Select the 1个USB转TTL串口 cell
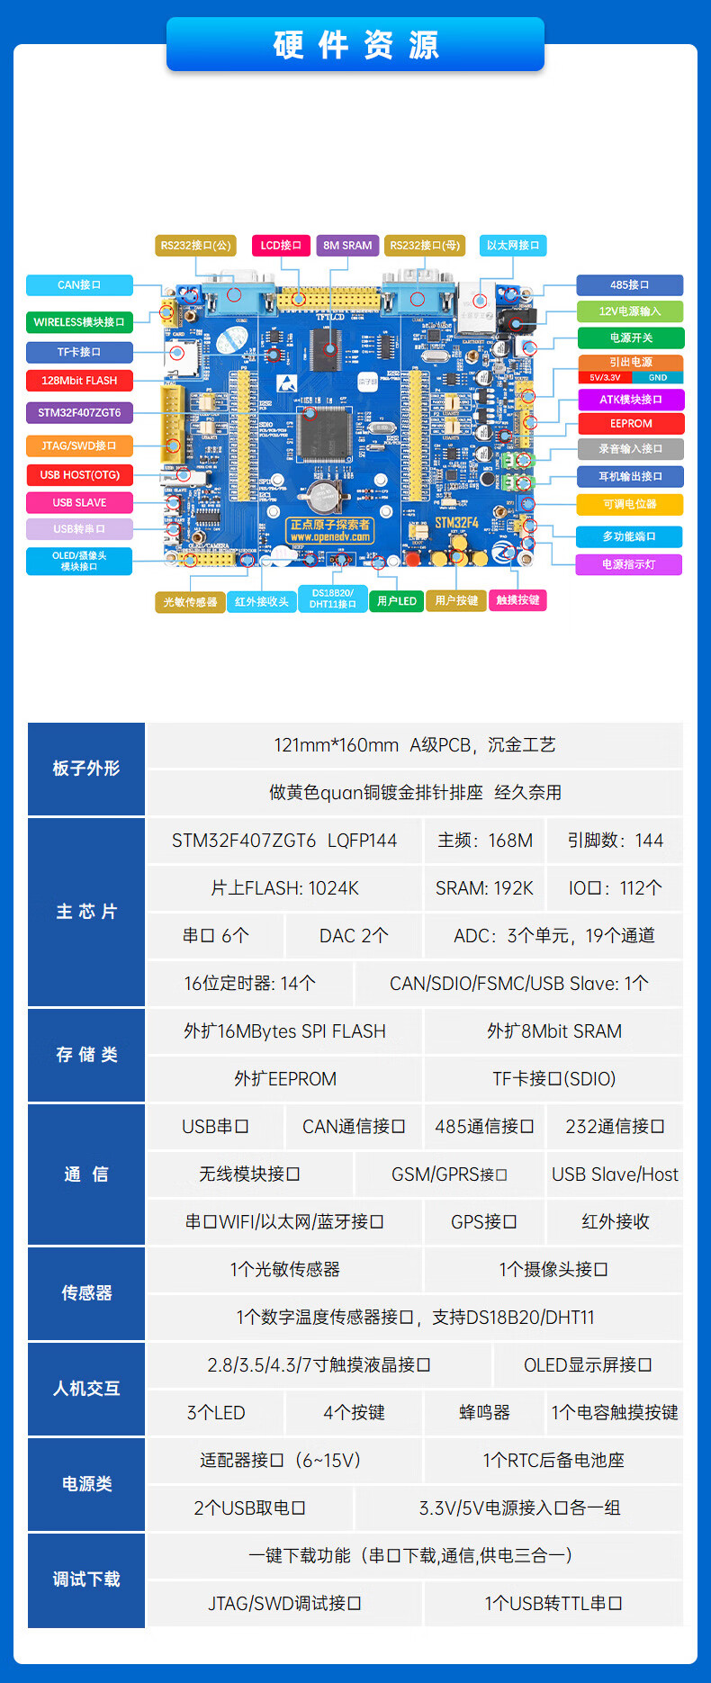Viewport: 711px width, 1683px height. click(553, 1604)
